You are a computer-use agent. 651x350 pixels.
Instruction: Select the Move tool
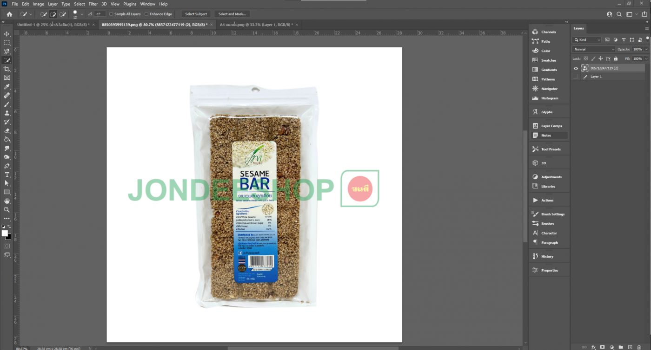(x=7, y=34)
